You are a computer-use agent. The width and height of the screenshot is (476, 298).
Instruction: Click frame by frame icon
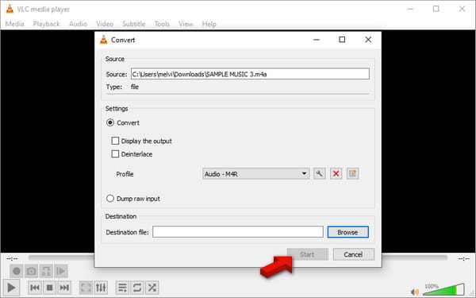pos(61,271)
